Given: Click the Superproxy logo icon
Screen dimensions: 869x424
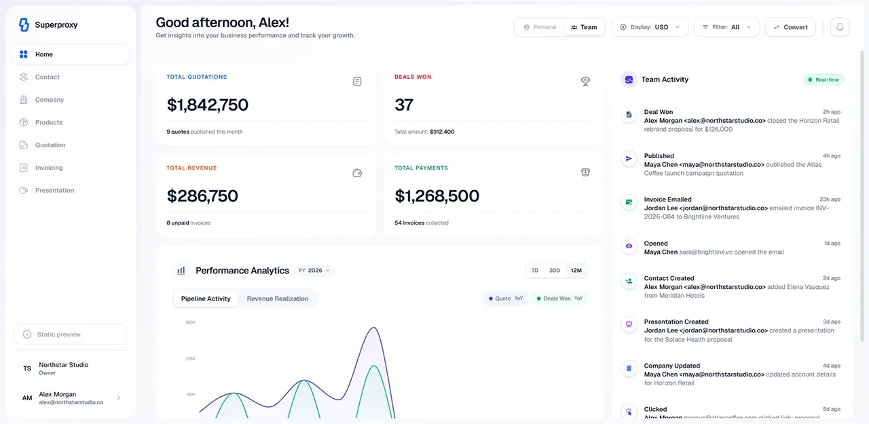Looking at the screenshot, I should (x=24, y=24).
